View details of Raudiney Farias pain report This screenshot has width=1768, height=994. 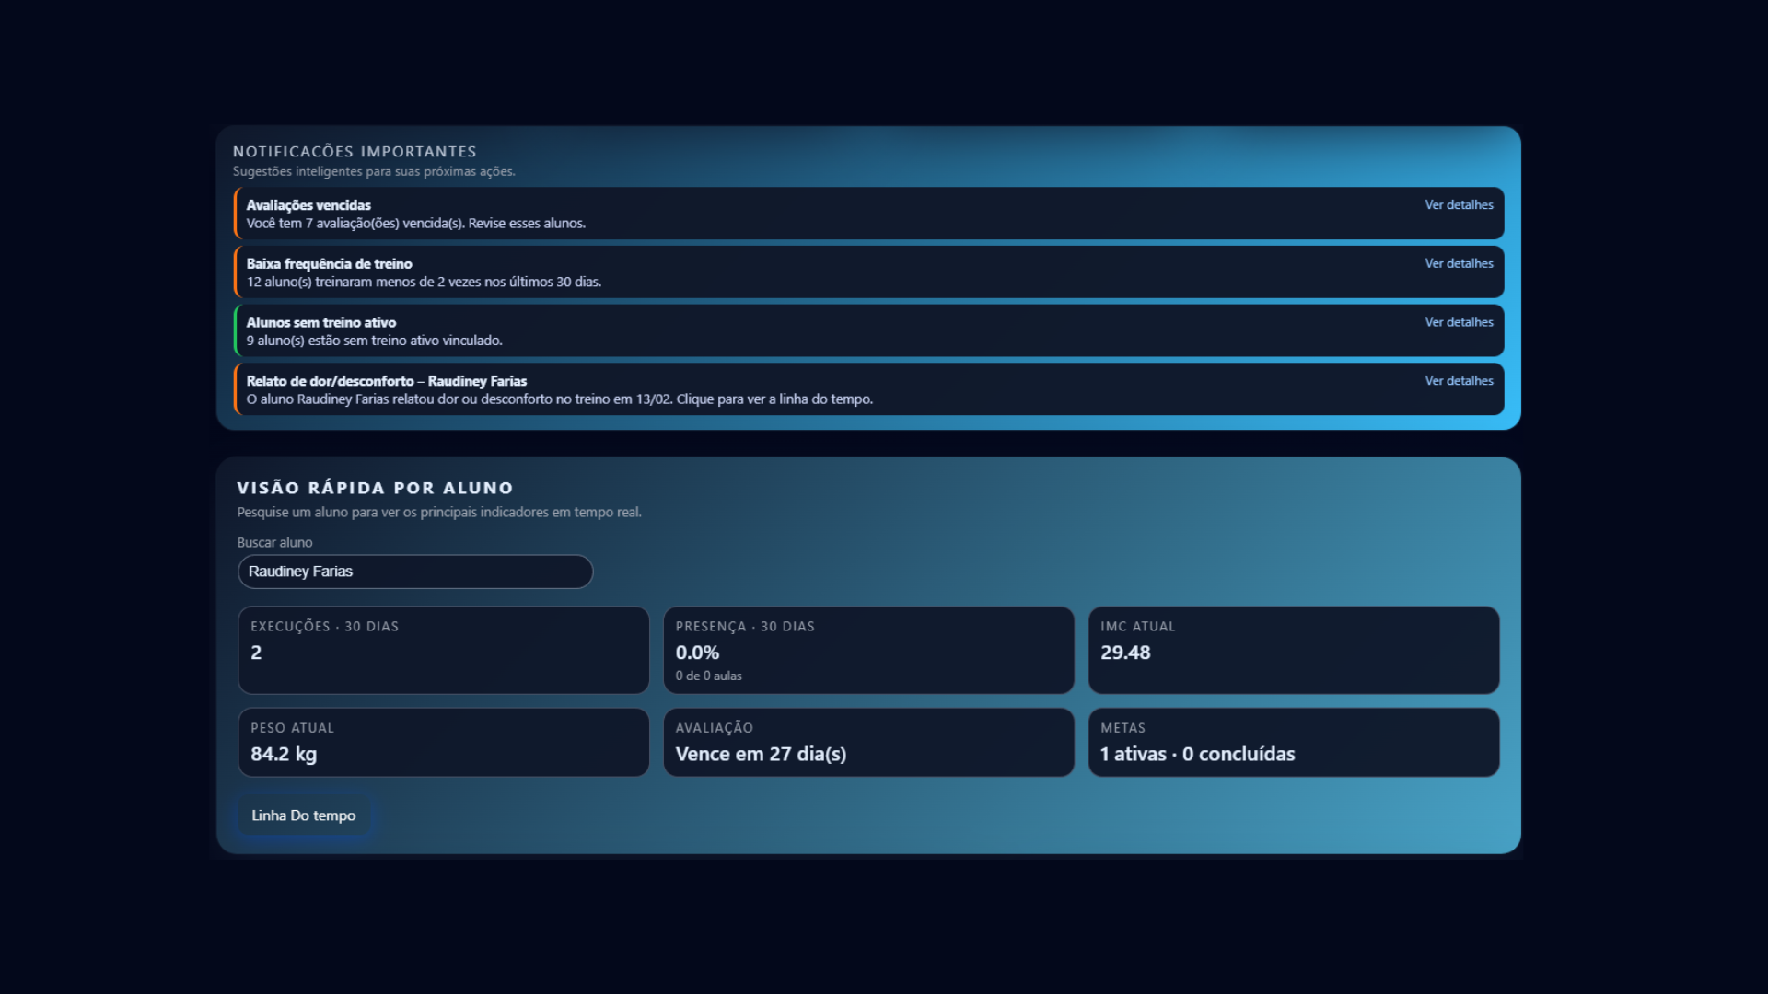pos(1459,381)
